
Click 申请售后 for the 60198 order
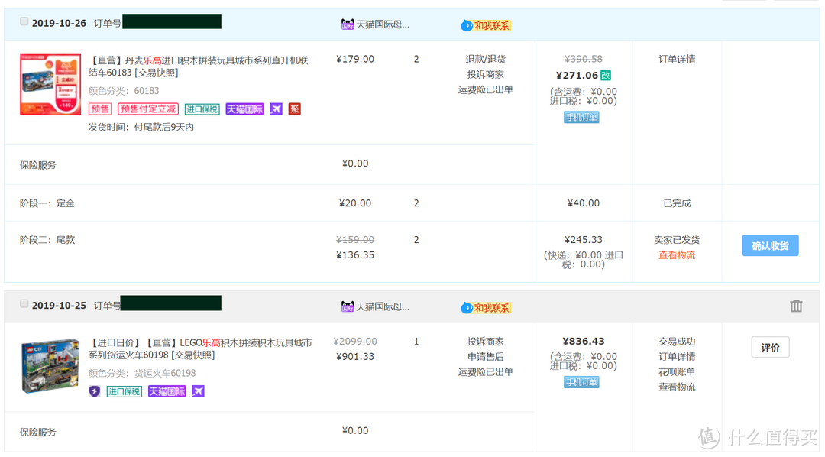(x=486, y=356)
